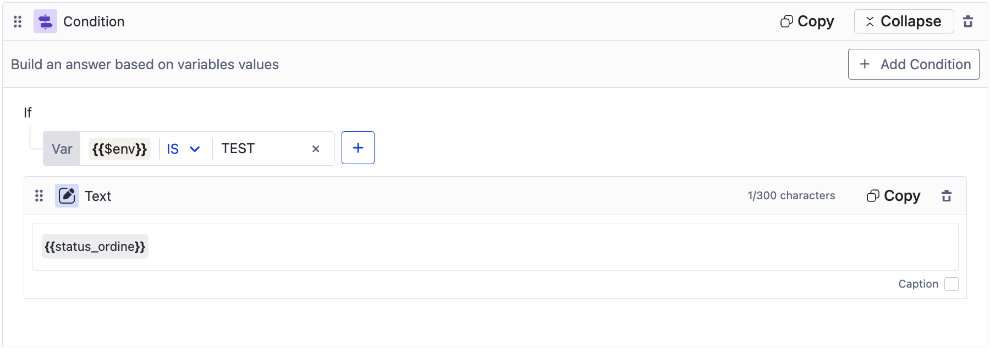The image size is (990, 348).
Task: Add another rule with the plus button
Action: (358, 148)
